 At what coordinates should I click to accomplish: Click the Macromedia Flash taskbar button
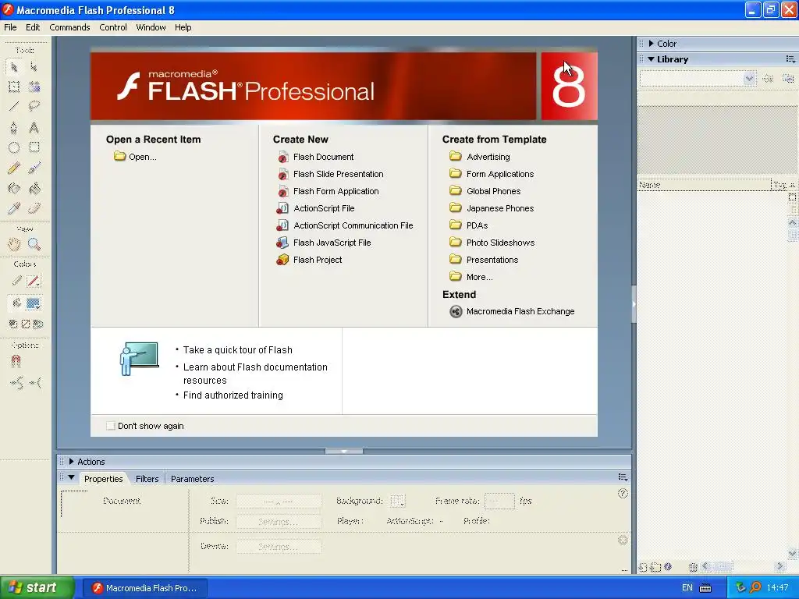click(x=145, y=588)
